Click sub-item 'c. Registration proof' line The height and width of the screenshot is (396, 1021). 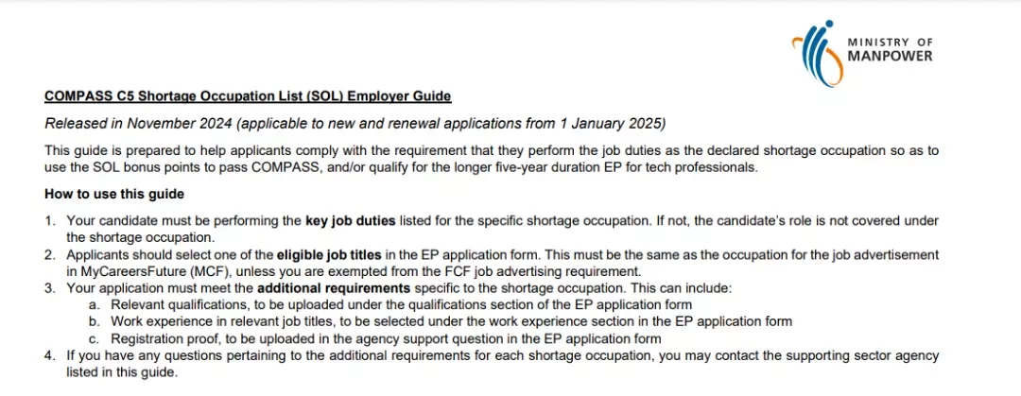375,338
